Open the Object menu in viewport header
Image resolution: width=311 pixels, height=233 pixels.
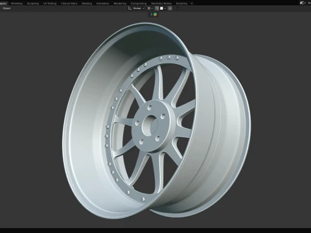point(6,8)
